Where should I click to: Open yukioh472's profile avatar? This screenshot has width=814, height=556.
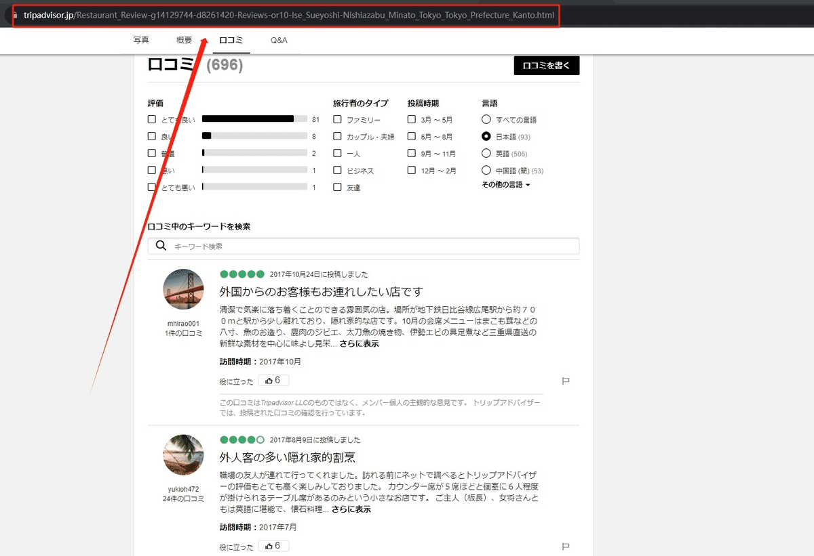coord(183,455)
